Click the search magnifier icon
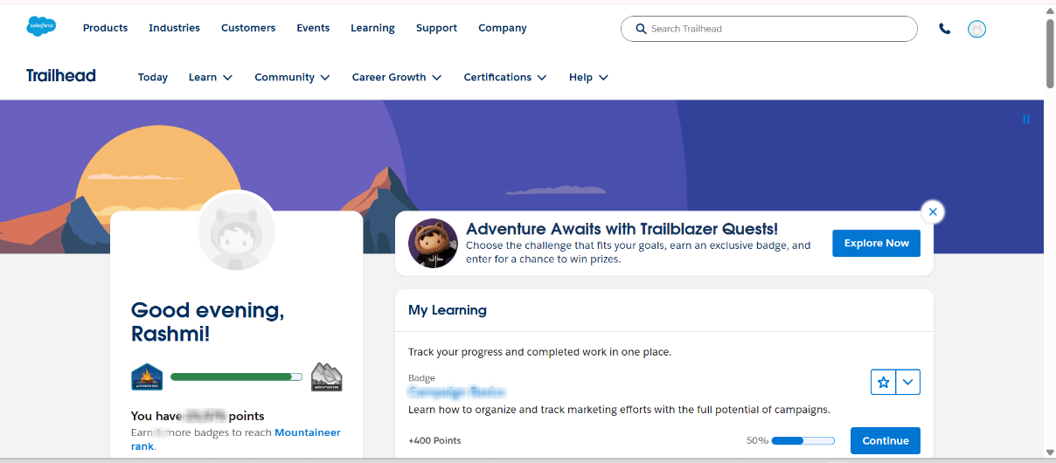 click(x=641, y=29)
